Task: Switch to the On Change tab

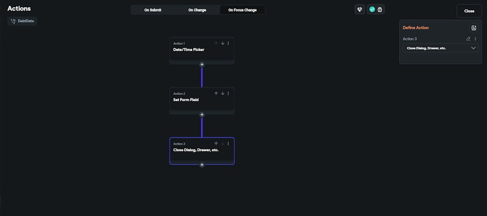Action: click(197, 10)
